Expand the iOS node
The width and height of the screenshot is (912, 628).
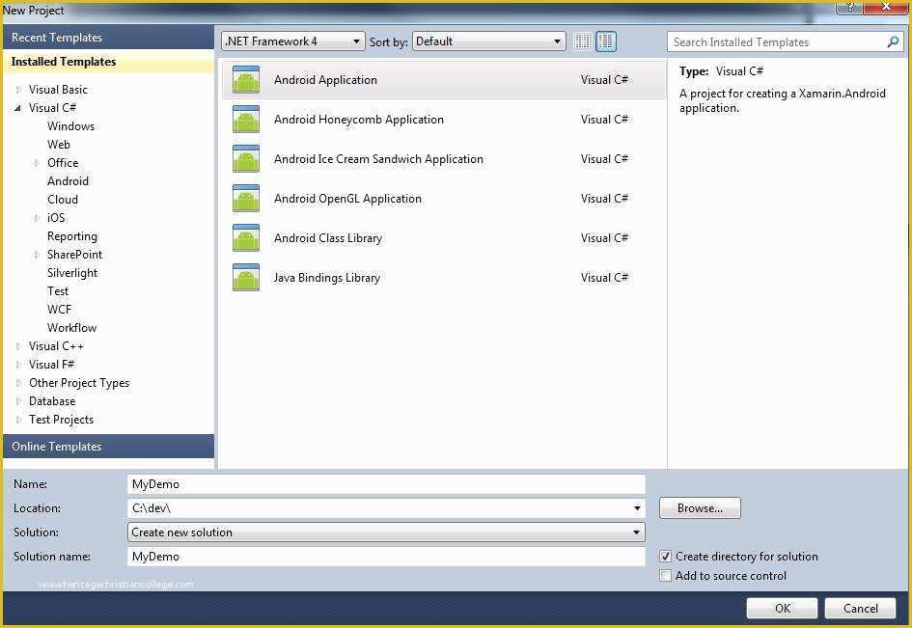pos(37,217)
